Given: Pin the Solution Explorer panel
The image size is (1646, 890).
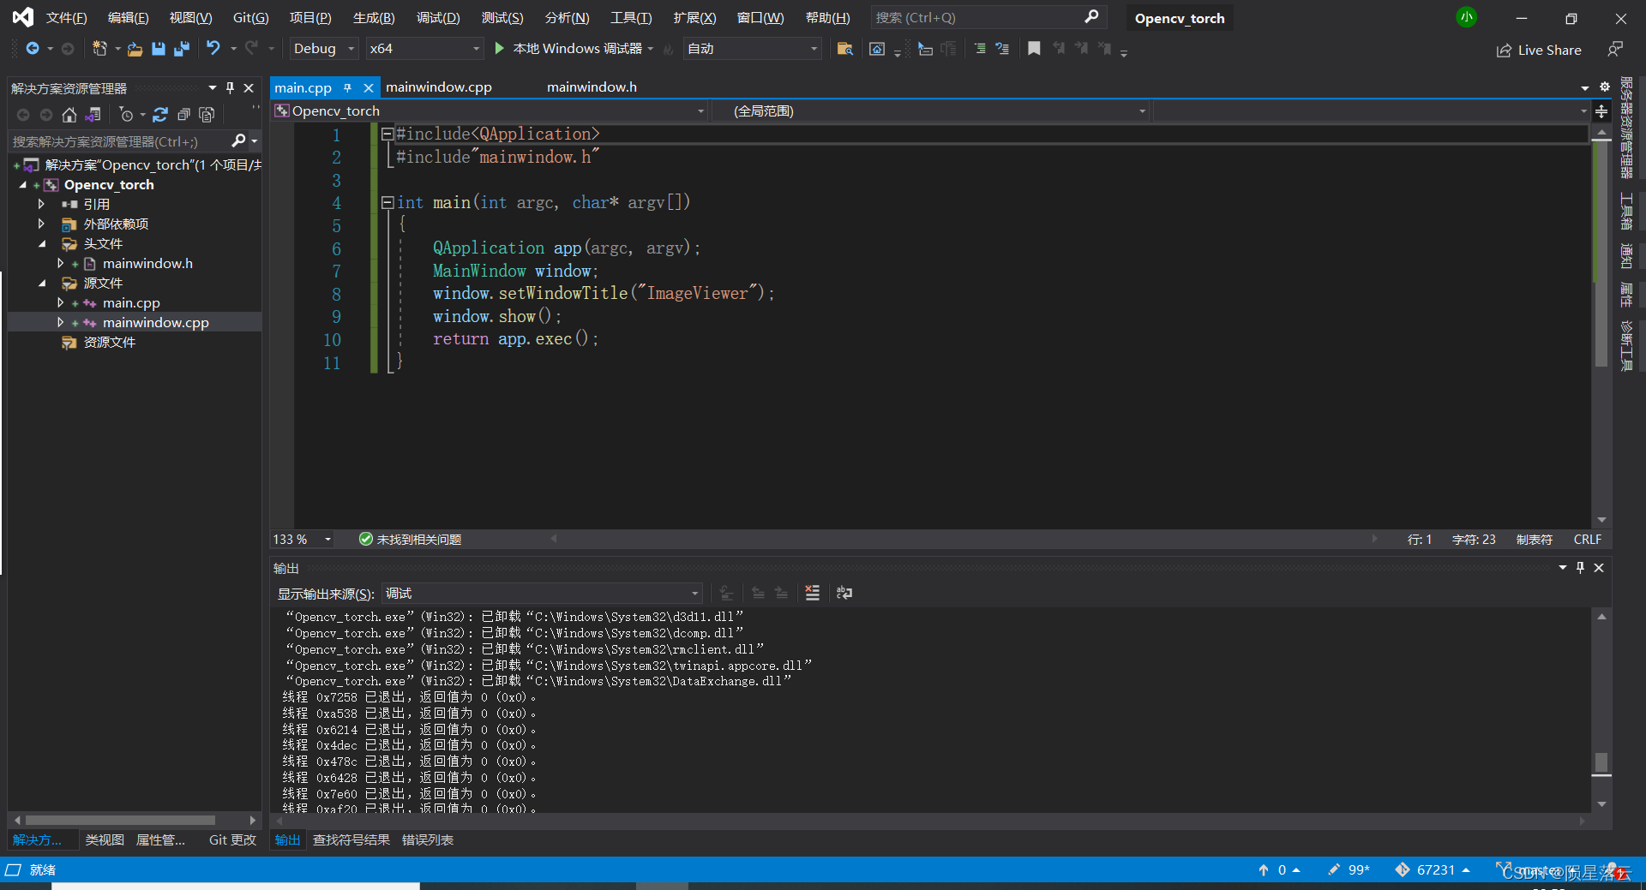Looking at the screenshot, I should click(x=229, y=87).
